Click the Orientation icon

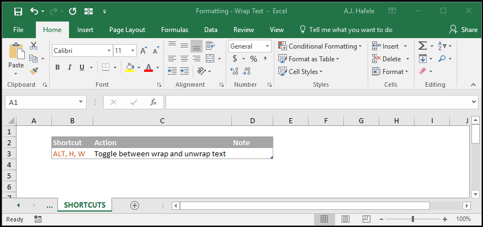(201, 71)
